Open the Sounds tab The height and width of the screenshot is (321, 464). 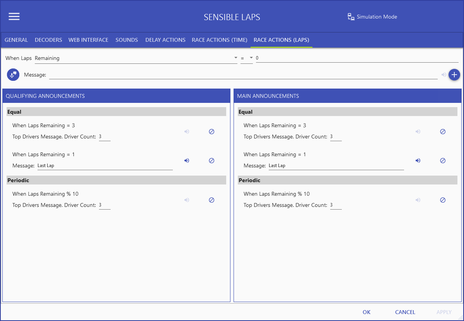127,40
